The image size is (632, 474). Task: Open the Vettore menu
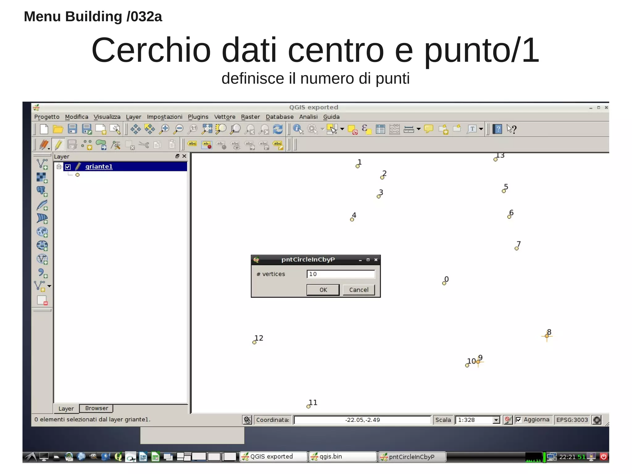224,117
